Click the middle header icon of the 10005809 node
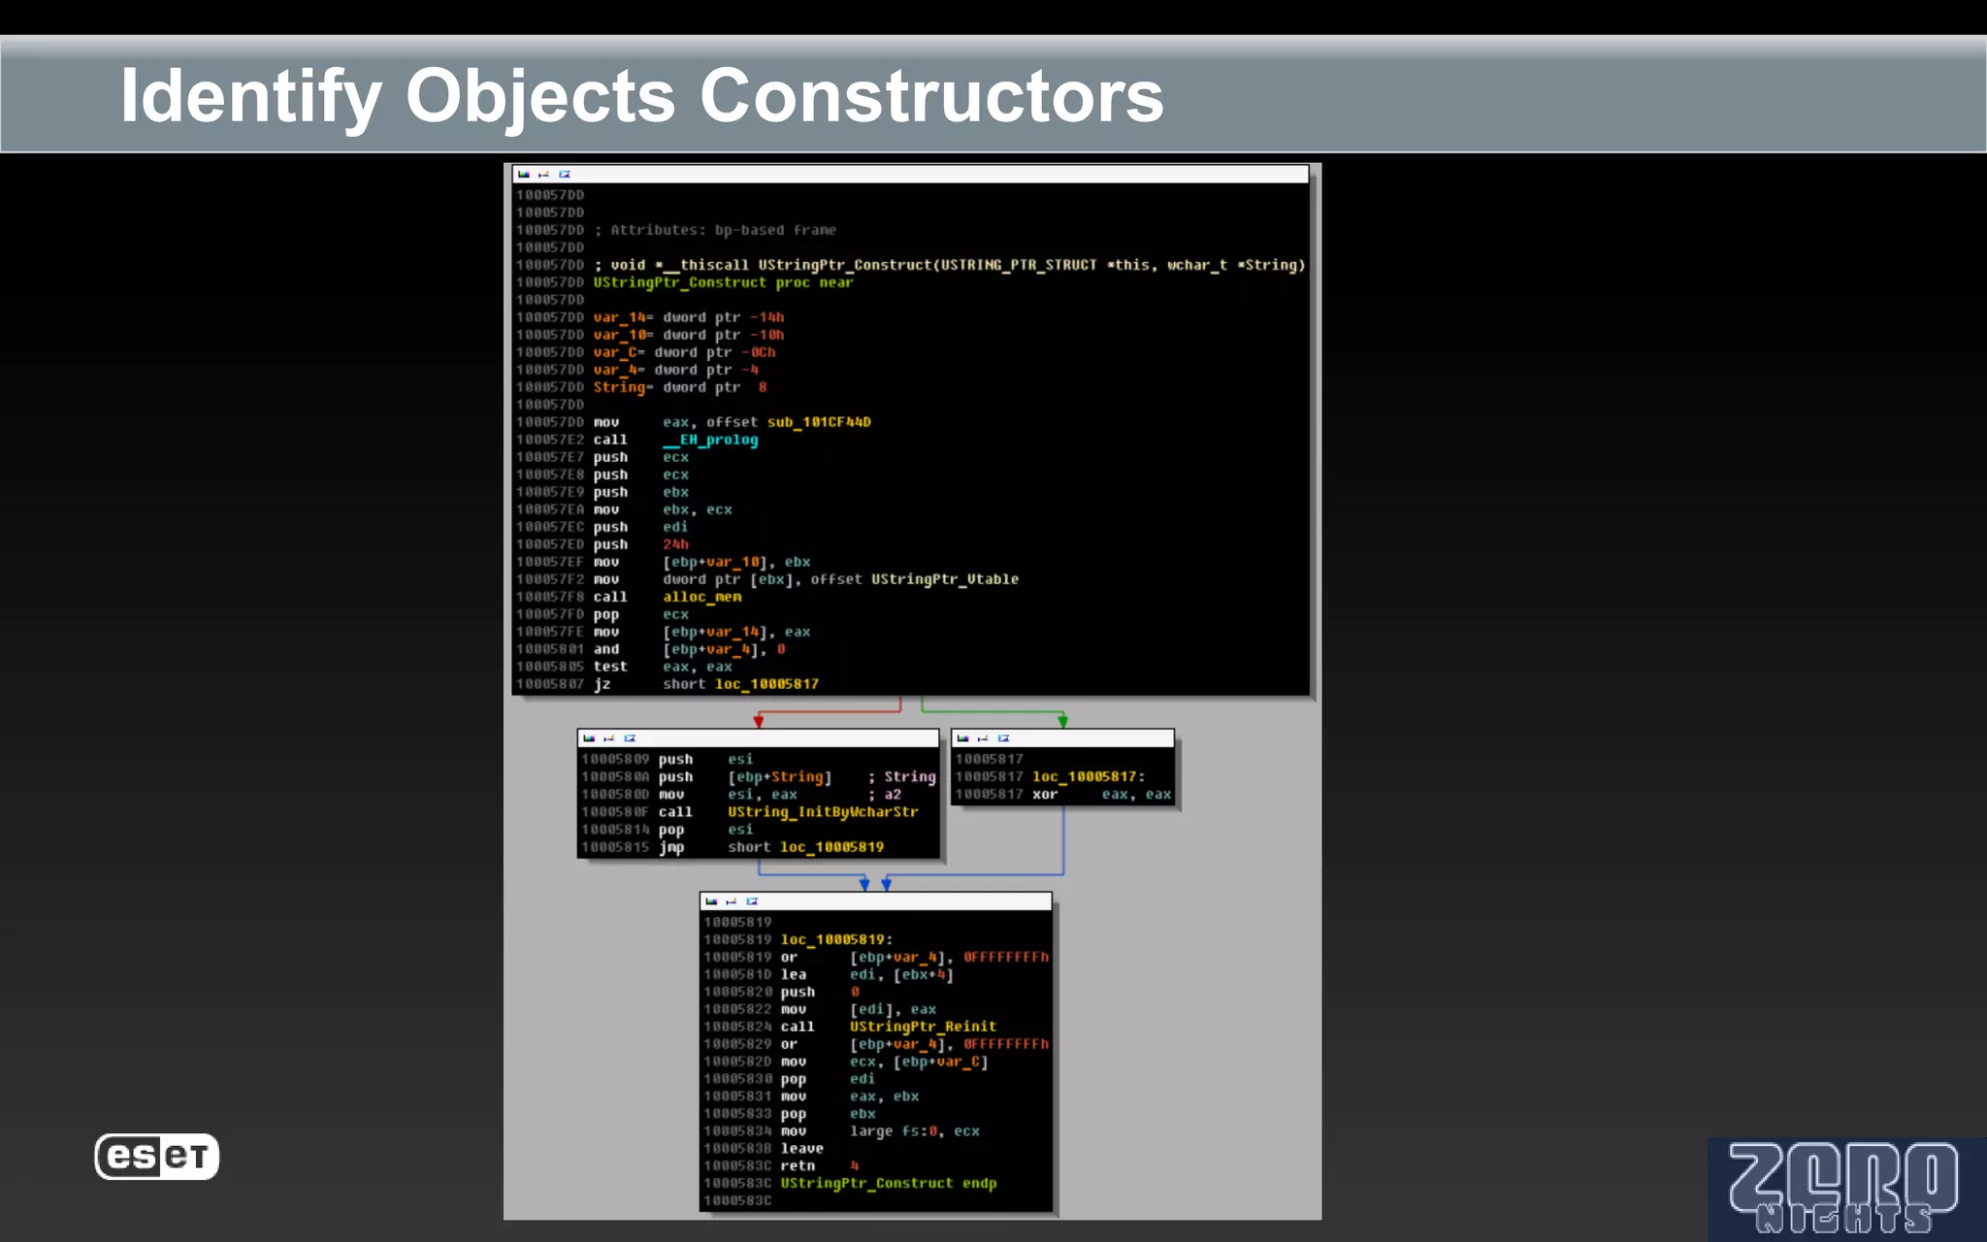This screenshot has height=1242, width=1987. (x=608, y=738)
